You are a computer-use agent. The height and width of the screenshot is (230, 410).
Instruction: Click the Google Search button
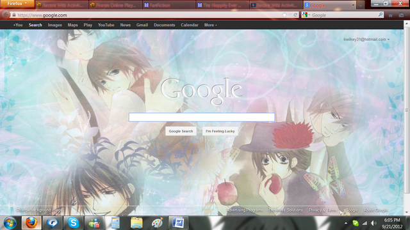point(181,131)
